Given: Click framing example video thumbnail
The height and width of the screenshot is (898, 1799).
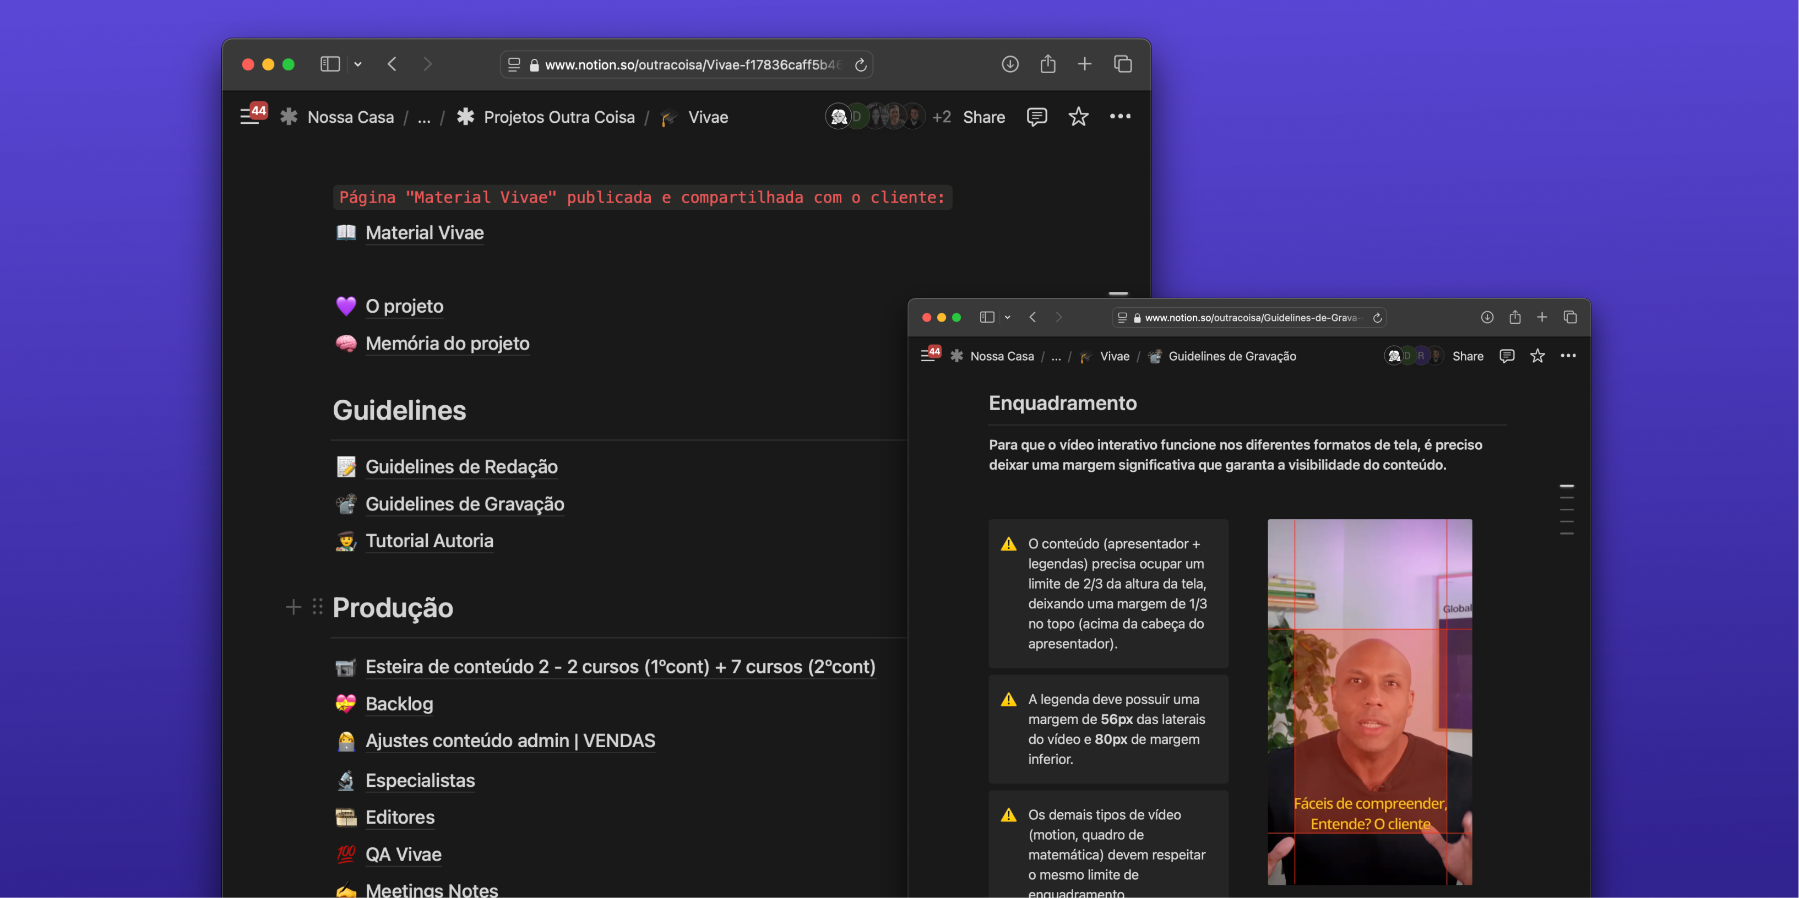Looking at the screenshot, I should click(1369, 701).
